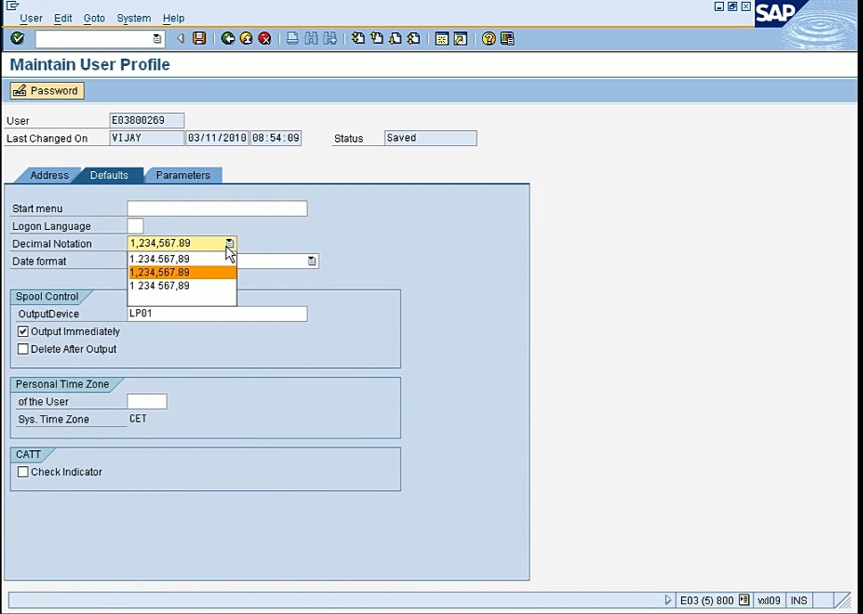The image size is (863, 614).
Task: Click the Save diskette icon
Action: point(199,38)
